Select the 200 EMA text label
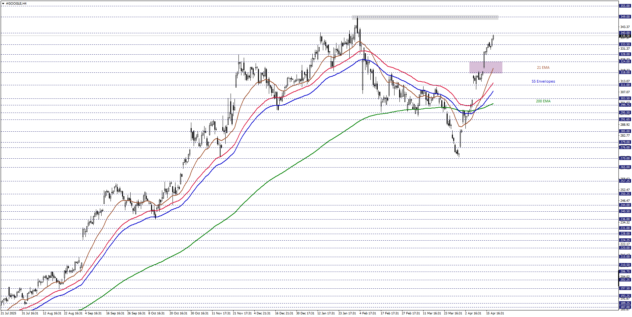This screenshot has height=317, width=632. [x=543, y=101]
